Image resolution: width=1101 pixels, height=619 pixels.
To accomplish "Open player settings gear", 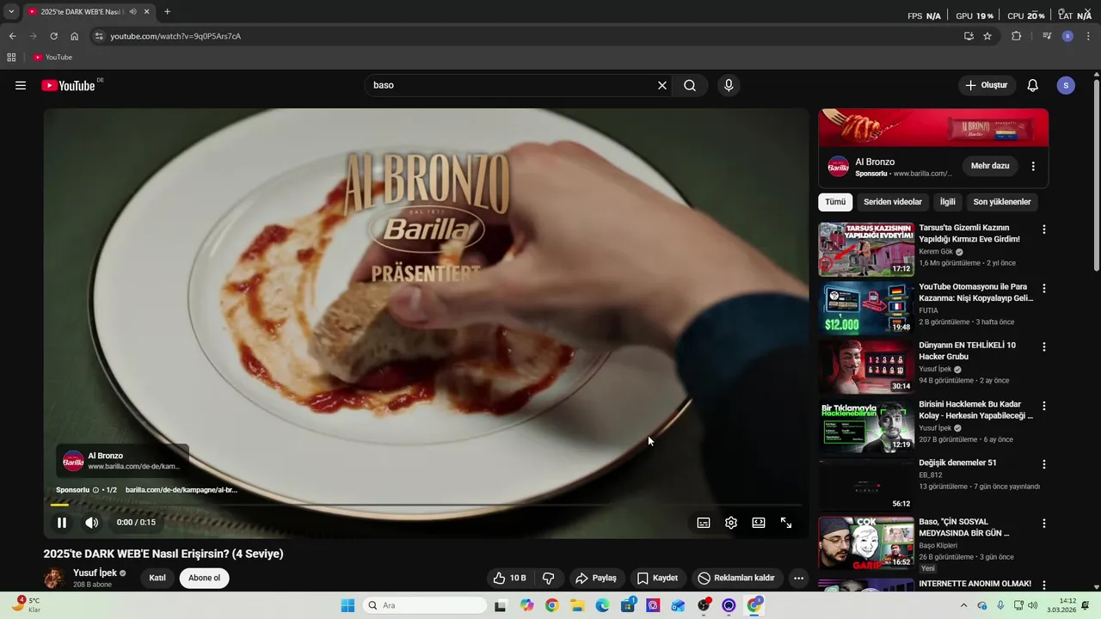I will point(731,523).
